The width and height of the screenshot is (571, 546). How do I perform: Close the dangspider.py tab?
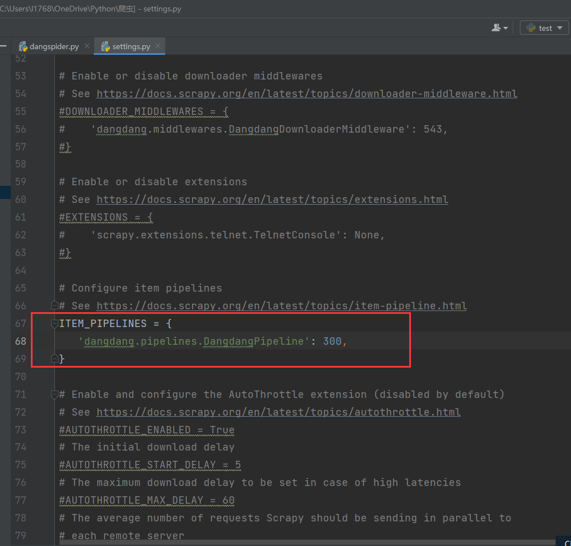[87, 46]
